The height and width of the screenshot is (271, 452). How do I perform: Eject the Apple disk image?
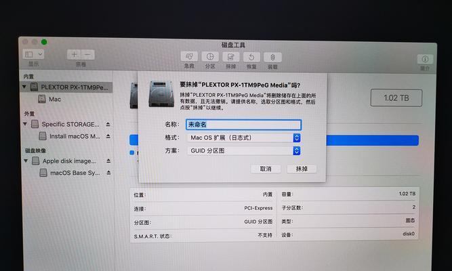coord(108,161)
